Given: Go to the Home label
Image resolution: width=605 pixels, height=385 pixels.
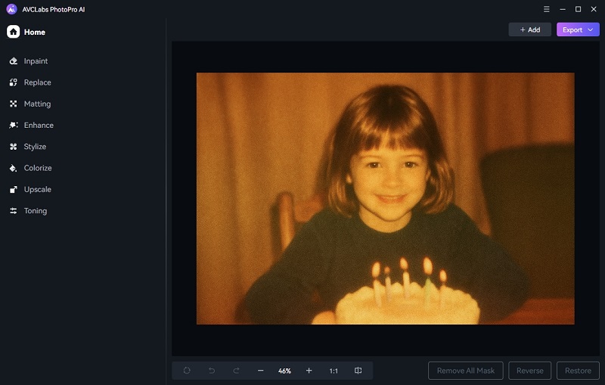Looking at the screenshot, I should tap(35, 32).
